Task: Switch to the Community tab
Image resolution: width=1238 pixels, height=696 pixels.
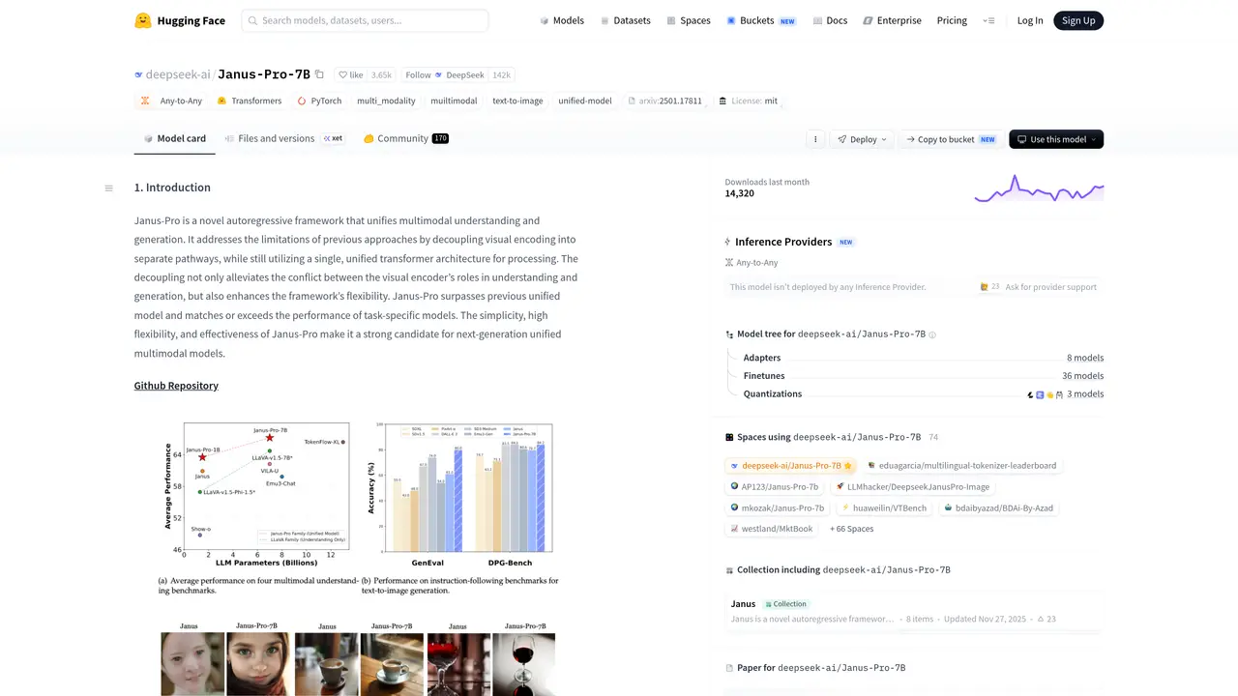Action: [x=406, y=139]
